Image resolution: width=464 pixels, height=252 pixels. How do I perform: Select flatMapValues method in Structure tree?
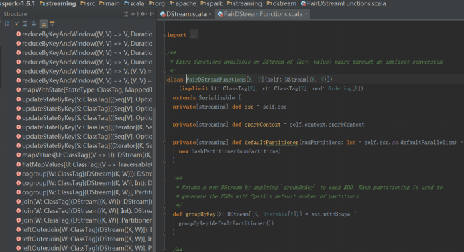tap(84, 164)
